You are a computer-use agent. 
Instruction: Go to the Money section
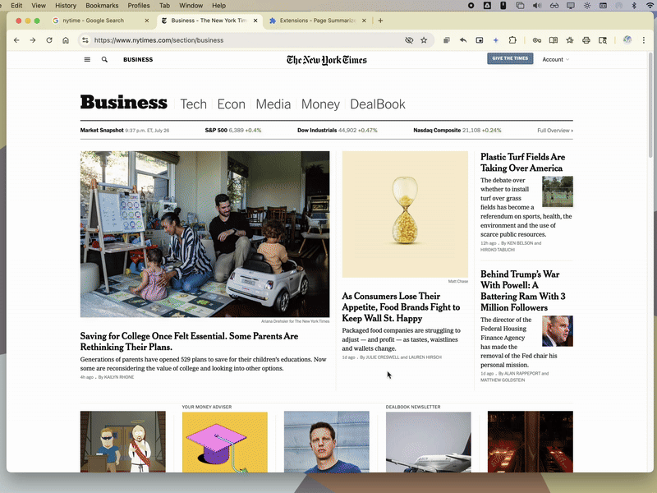(x=320, y=104)
